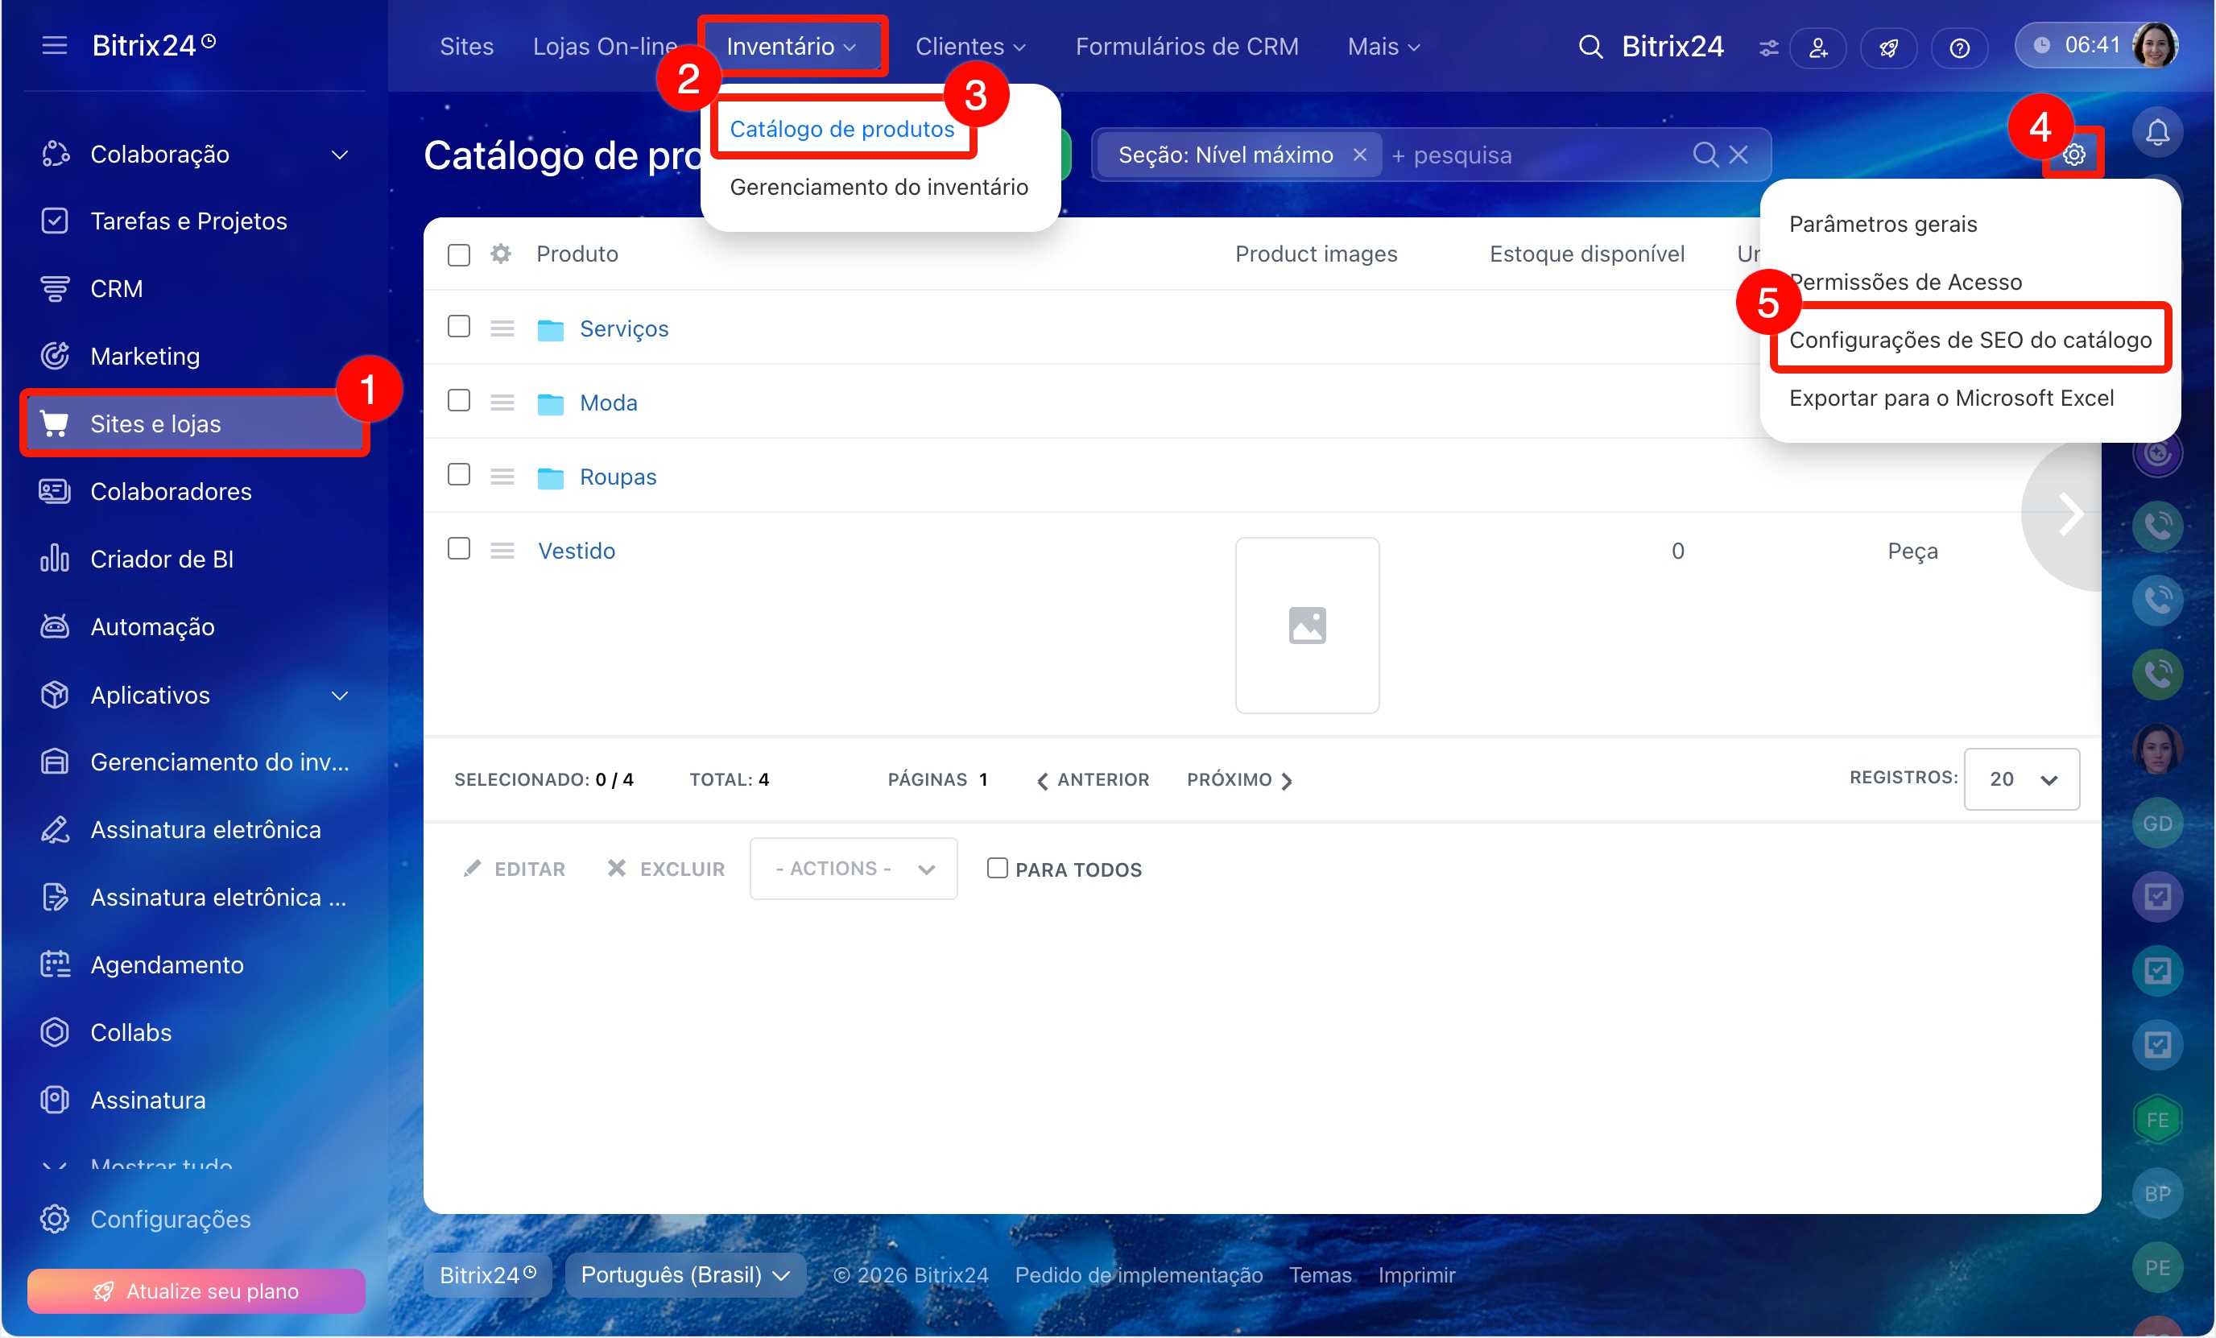Select the Vestido product checkbox
The image size is (2216, 1338).
click(x=459, y=548)
